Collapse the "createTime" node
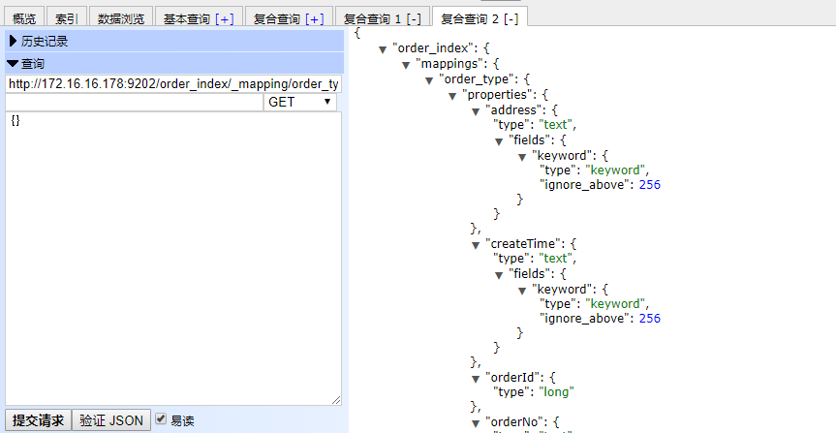 tap(476, 245)
